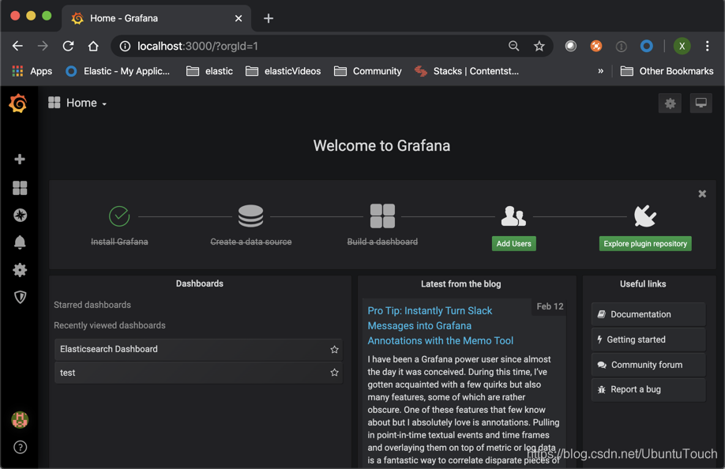Select the Home - Grafana browser tab
The image size is (725, 469).
156,18
